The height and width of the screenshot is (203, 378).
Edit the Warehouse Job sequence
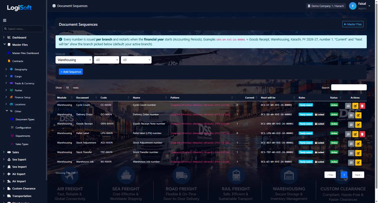coord(358,163)
